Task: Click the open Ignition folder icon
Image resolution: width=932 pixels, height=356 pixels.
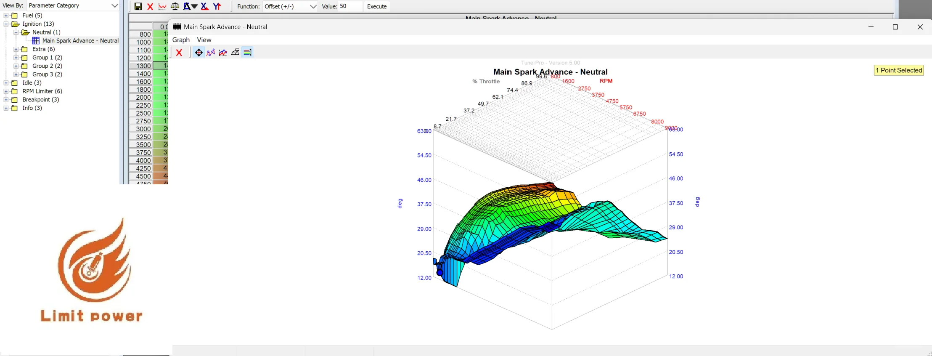Action: 16,24
